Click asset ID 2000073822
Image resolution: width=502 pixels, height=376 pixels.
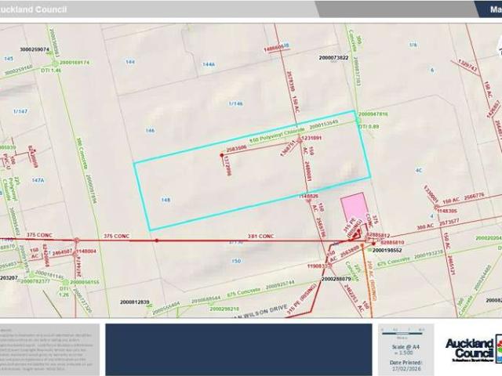click(333, 57)
